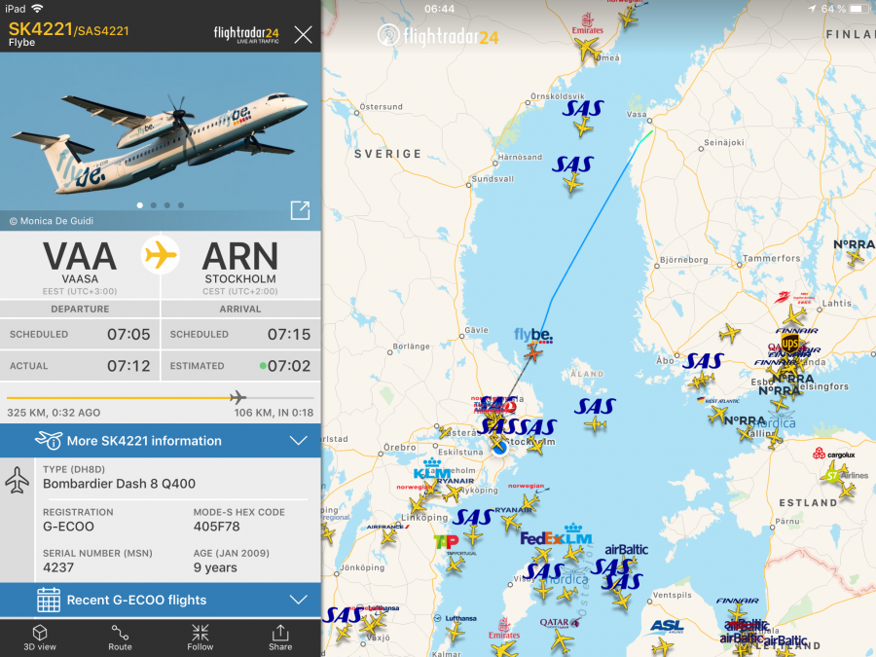Open the aircraft photo in fullscreen
This screenshot has width=876, height=657.
[x=300, y=210]
